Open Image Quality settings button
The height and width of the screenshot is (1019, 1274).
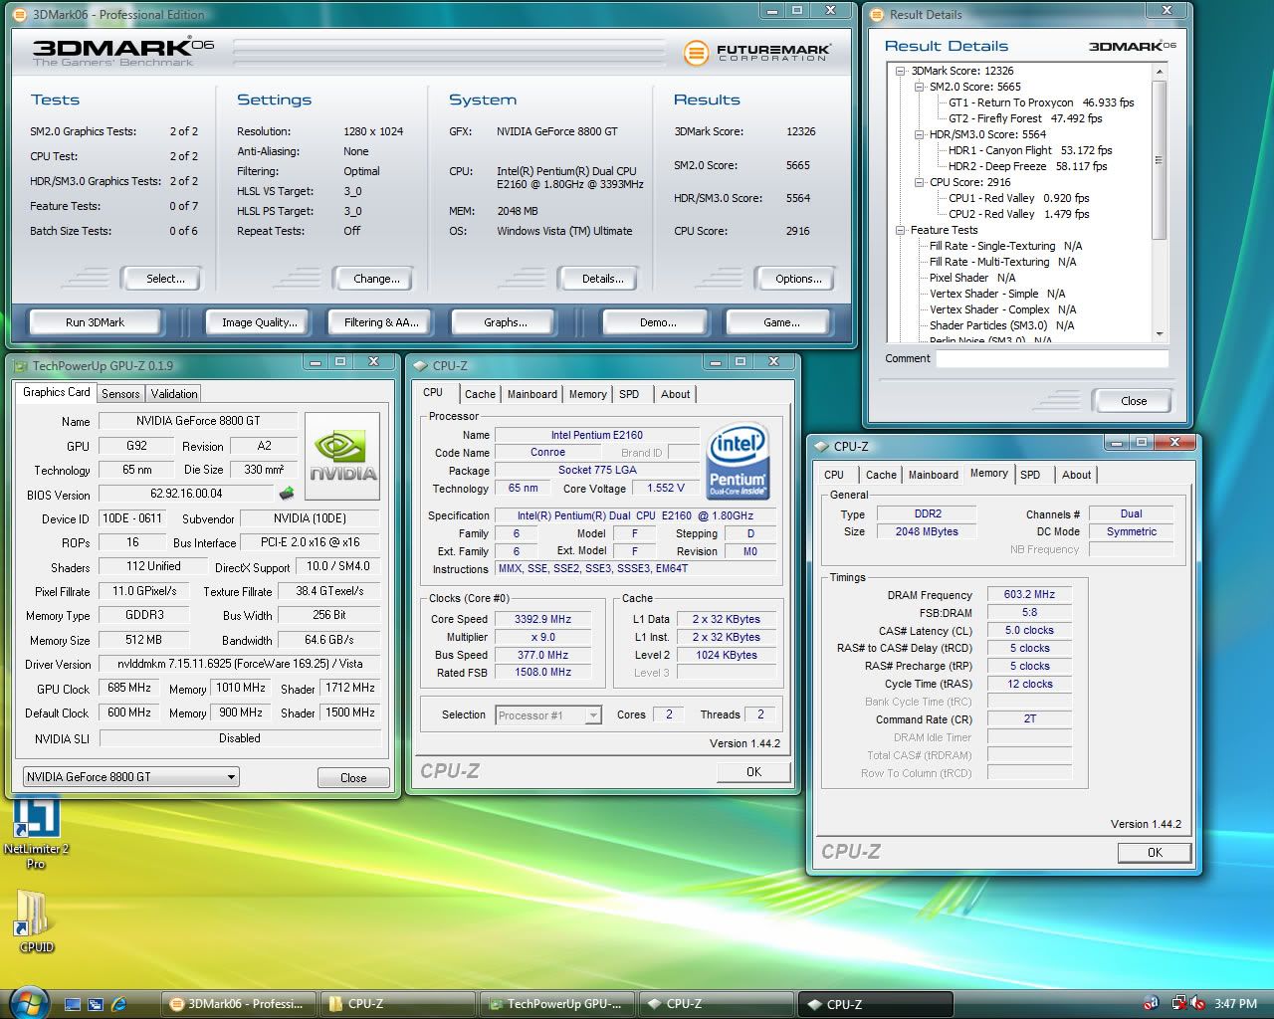[259, 322]
